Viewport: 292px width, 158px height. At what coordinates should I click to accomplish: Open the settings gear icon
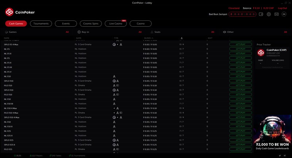(x=269, y=14)
